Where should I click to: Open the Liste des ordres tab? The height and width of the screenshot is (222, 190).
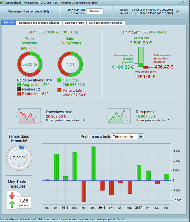pos(74,23)
